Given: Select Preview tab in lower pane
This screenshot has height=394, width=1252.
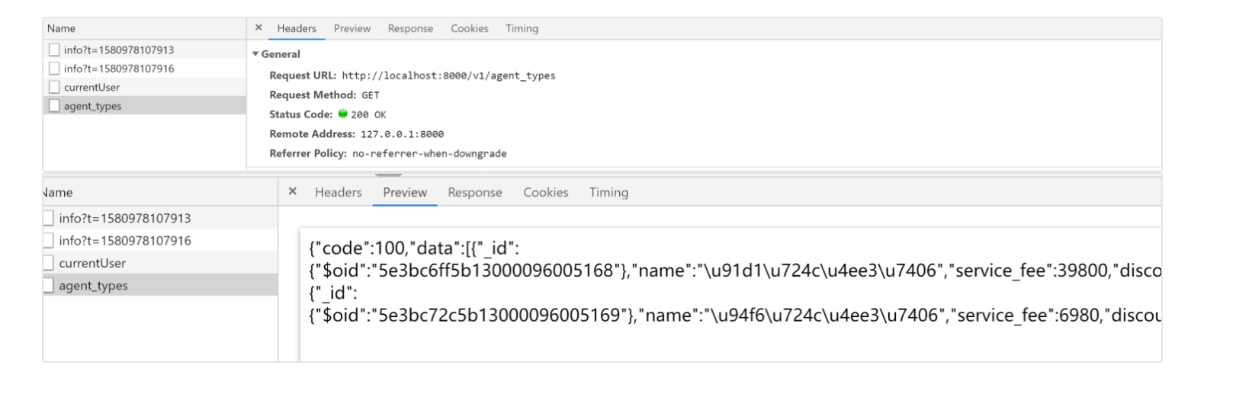Looking at the screenshot, I should coord(405,192).
